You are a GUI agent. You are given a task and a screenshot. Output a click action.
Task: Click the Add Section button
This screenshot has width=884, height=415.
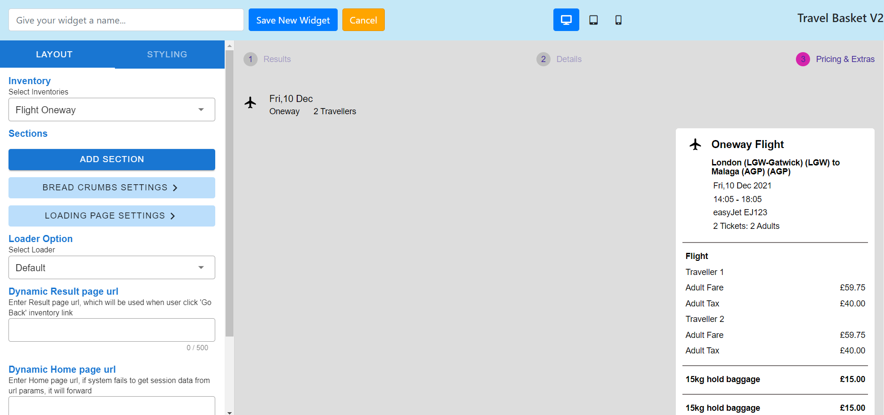click(112, 159)
